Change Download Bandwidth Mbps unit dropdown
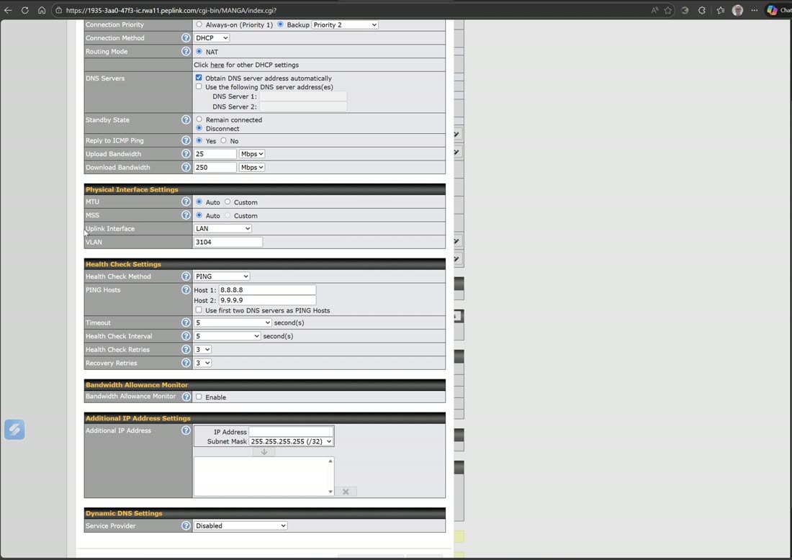792x560 pixels. 252,167
